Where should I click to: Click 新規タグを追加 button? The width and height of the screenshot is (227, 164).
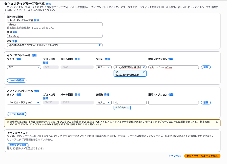click(18, 145)
